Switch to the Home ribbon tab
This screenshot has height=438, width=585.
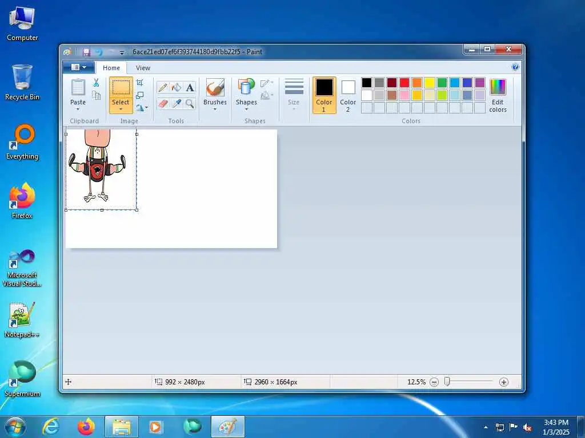click(111, 68)
